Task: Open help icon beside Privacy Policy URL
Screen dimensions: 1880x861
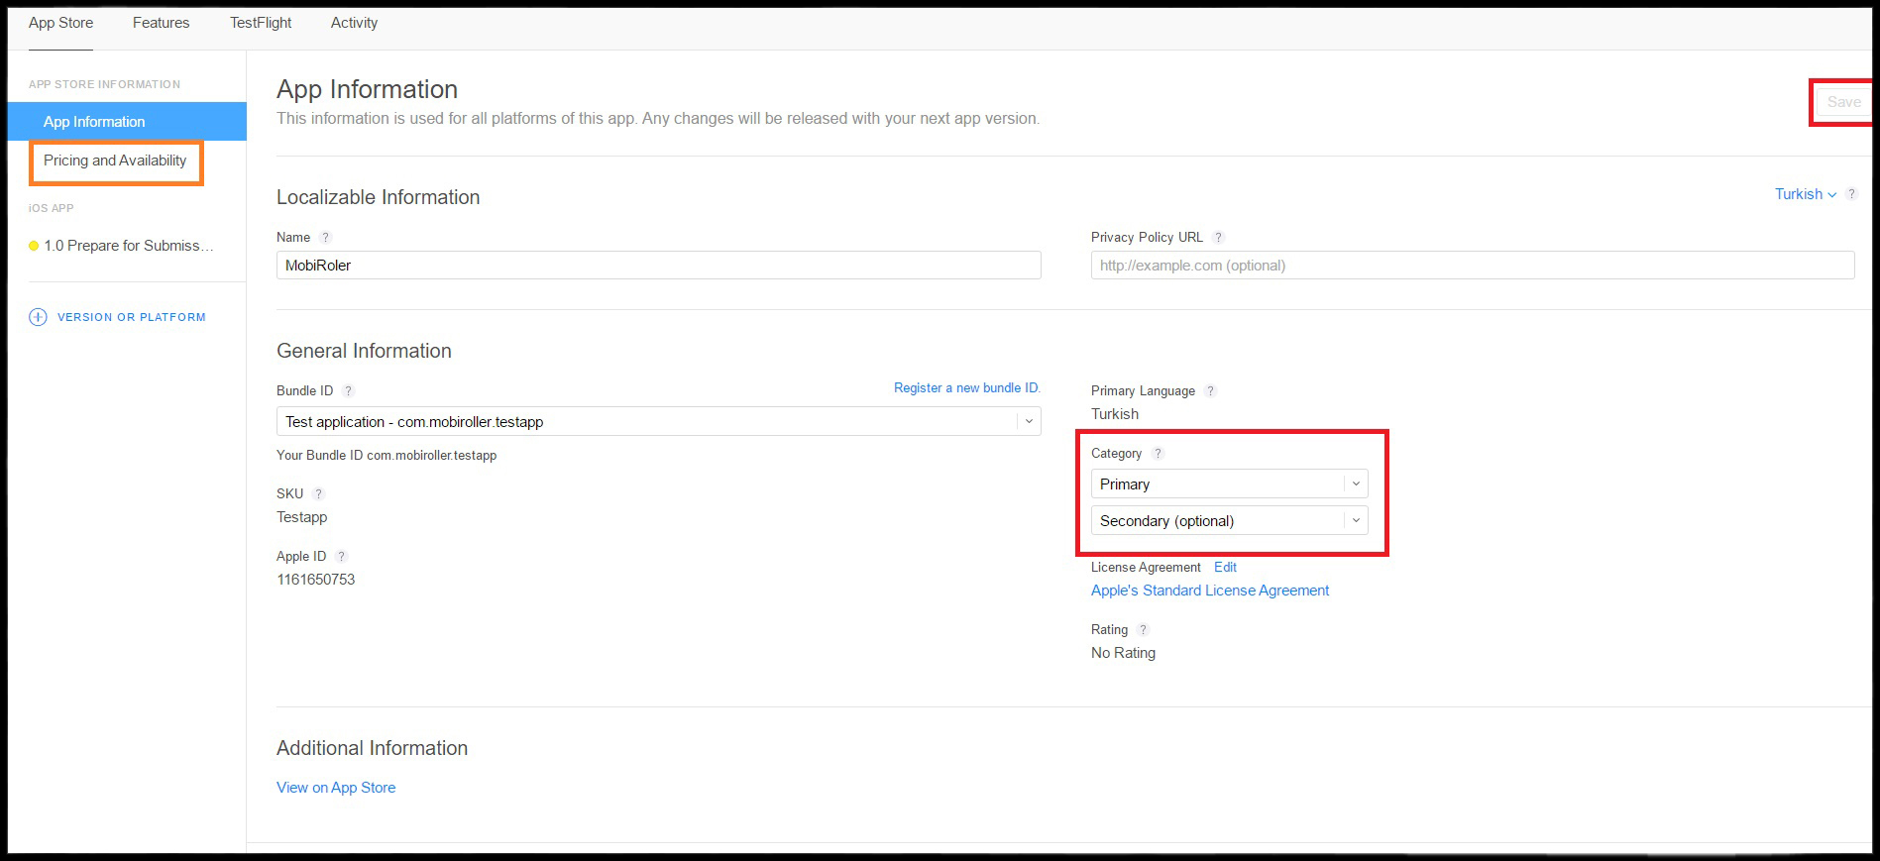Action: coord(1219,238)
